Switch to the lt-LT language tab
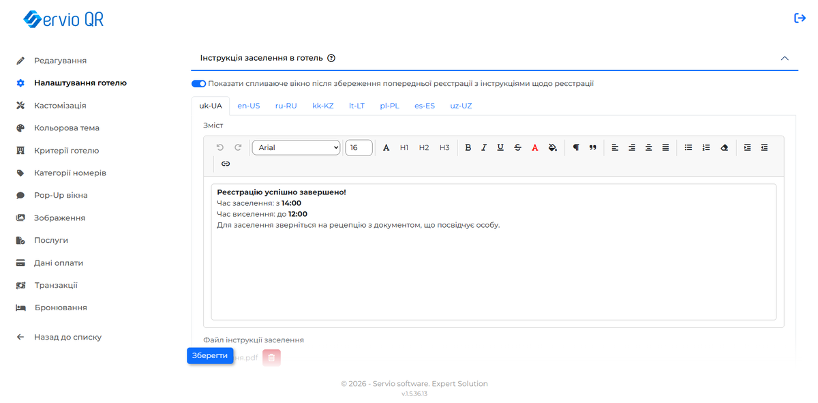The width and height of the screenshot is (818, 403). point(357,106)
